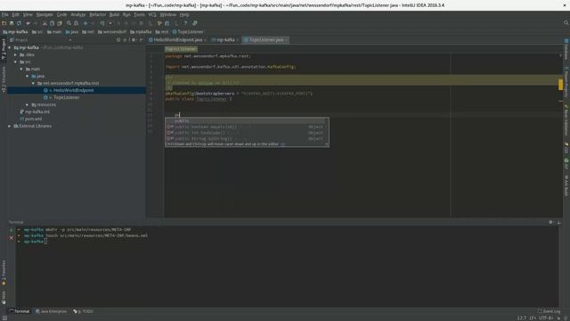This screenshot has height=321, width=570.
Task: Click the Make Project build icon
Action: (x=102, y=23)
